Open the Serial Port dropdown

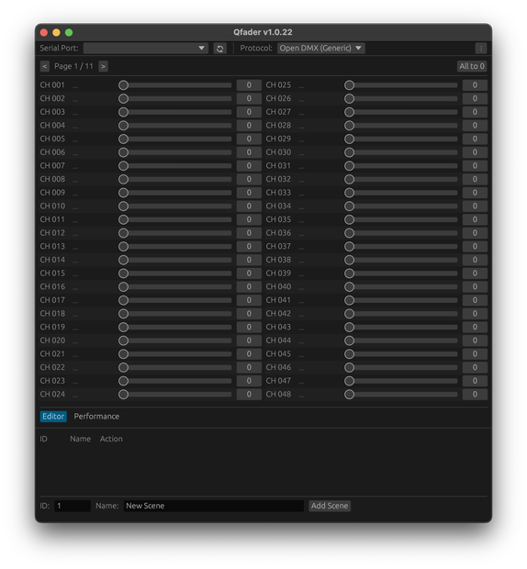146,49
